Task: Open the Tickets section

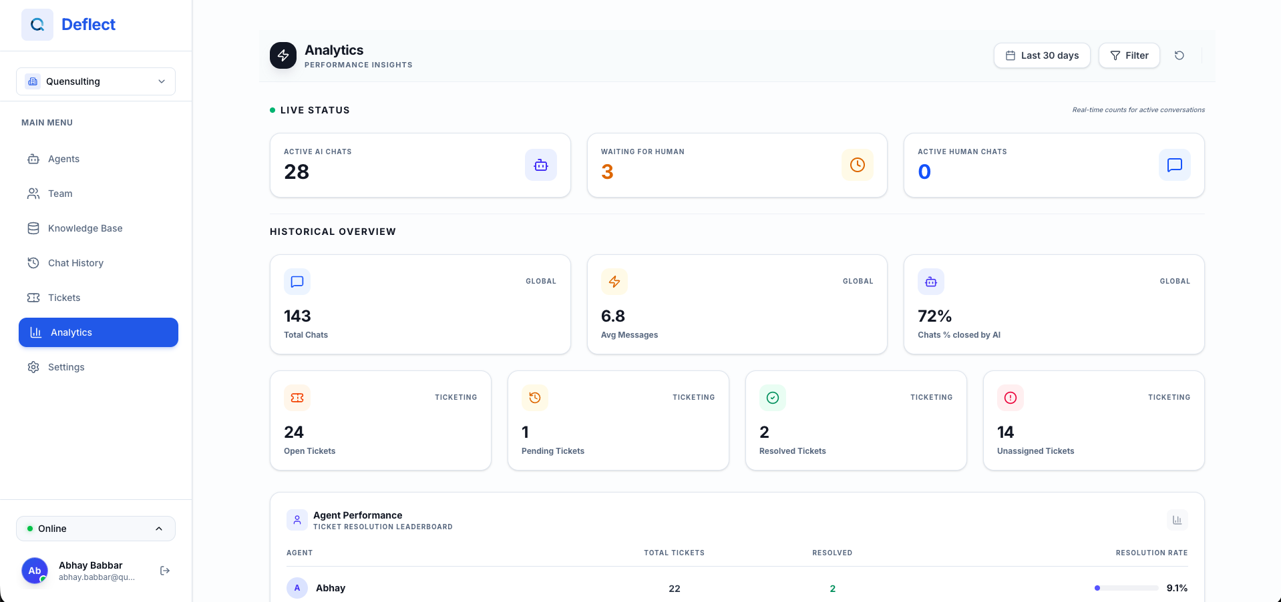Action: point(63,298)
